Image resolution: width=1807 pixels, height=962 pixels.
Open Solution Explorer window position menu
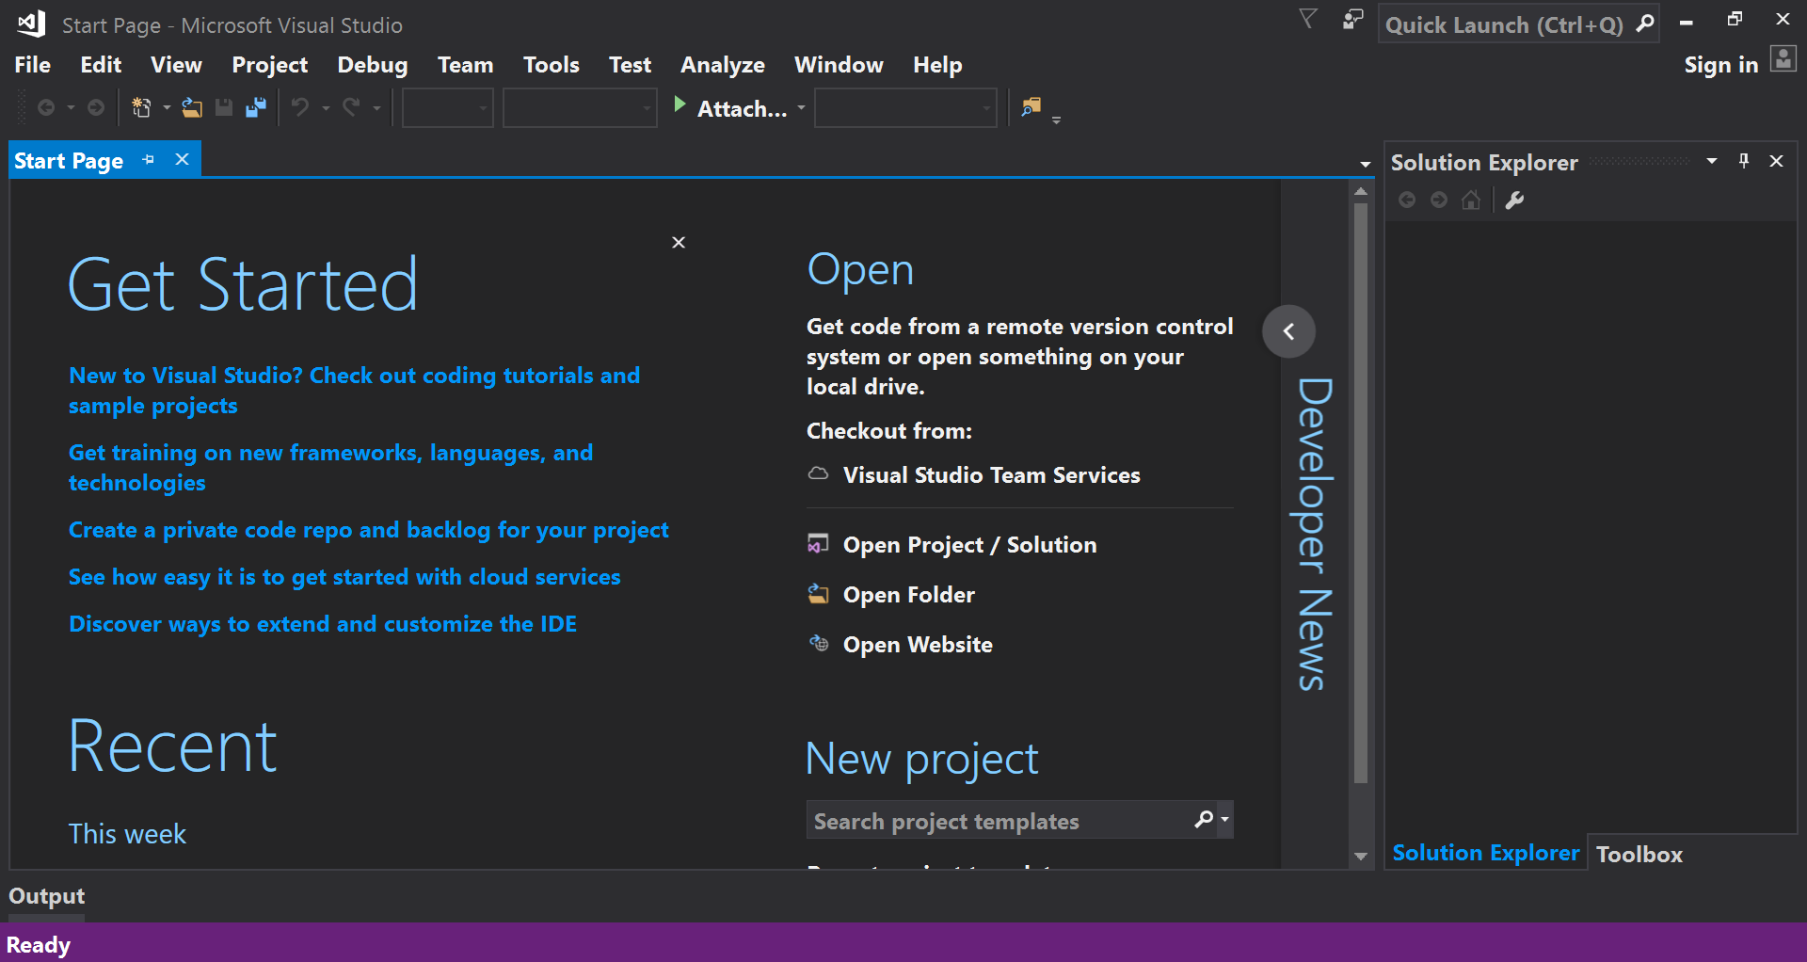click(x=1712, y=161)
